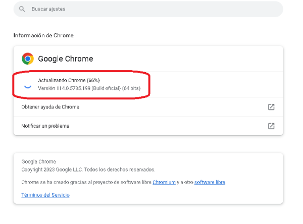Click the Google Chrome heading title

coord(66,59)
